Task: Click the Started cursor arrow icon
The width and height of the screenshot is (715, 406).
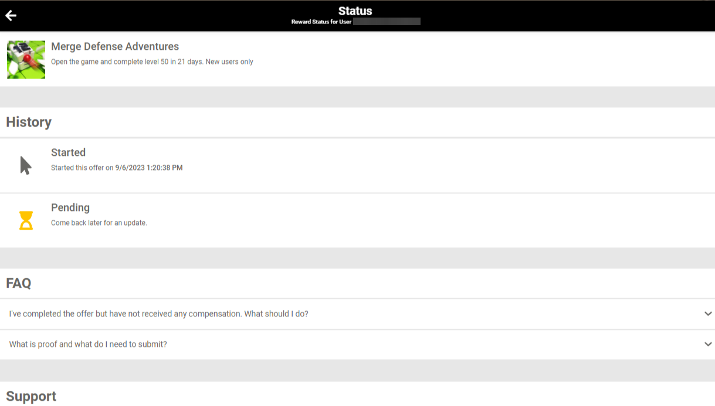Action: tap(26, 165)
